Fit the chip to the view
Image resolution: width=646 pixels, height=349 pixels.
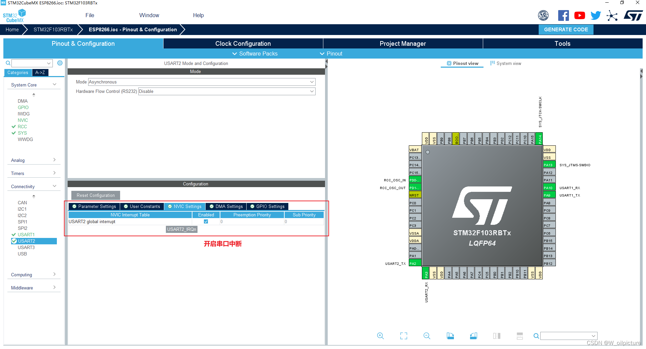(404, 336)
